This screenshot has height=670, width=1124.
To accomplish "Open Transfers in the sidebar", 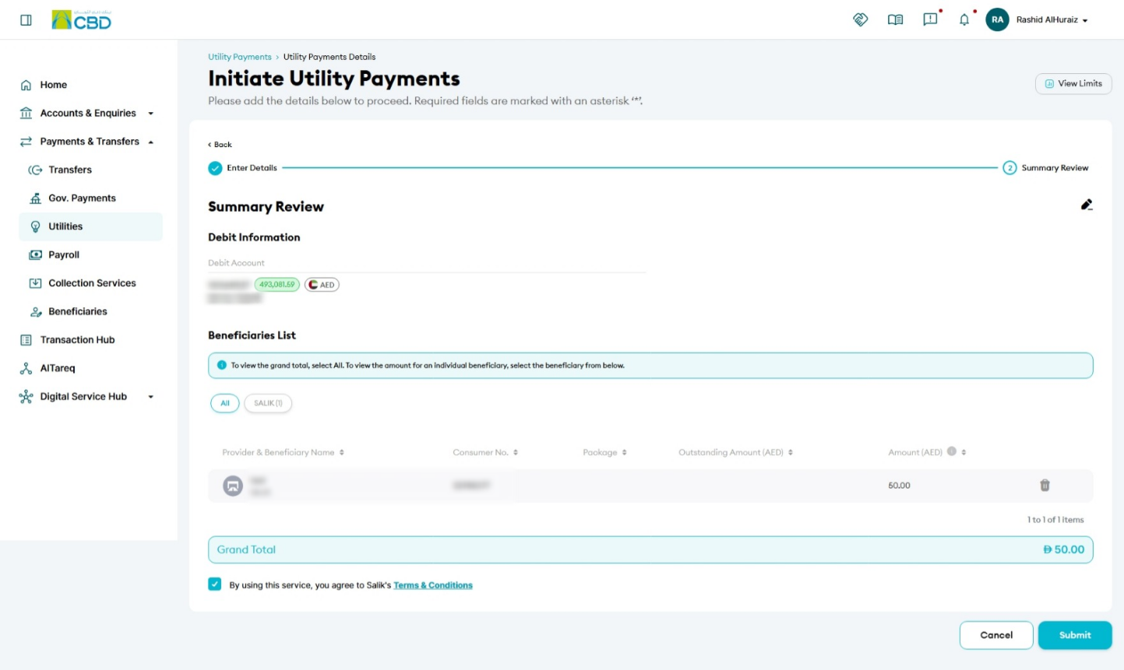I will 70,170.
